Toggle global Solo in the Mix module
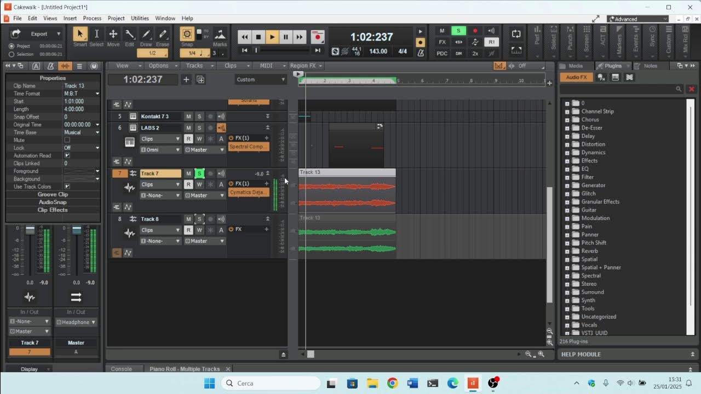 459,31
